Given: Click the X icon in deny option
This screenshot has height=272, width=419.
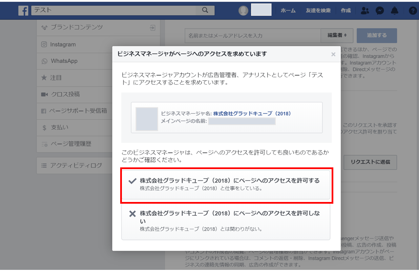Looking at the screenshot, I should [132, 214].
